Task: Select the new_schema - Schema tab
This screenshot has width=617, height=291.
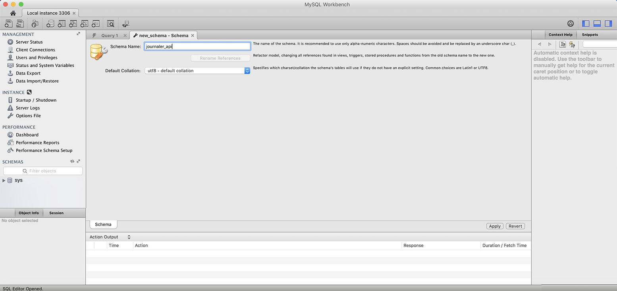Action: click(x=164, y=35)
